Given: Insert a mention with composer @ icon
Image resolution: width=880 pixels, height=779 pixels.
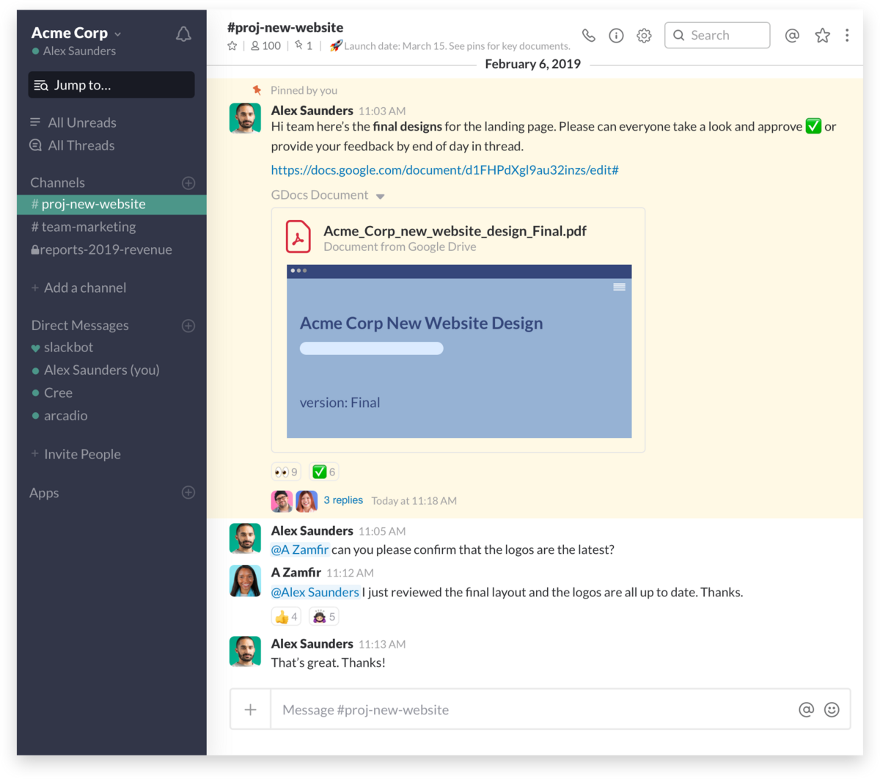Looking at the screenshot, I should (806, 709).
